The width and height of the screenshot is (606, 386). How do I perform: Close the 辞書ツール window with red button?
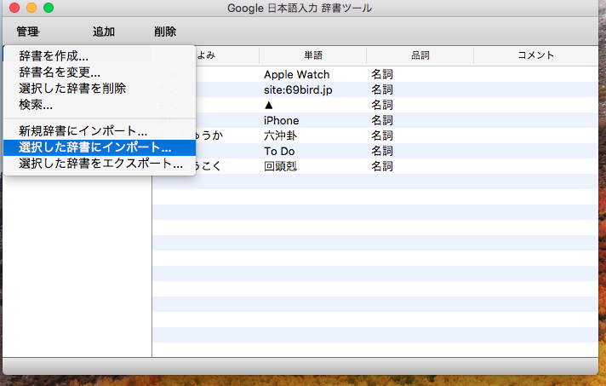(x=14, y=8)
